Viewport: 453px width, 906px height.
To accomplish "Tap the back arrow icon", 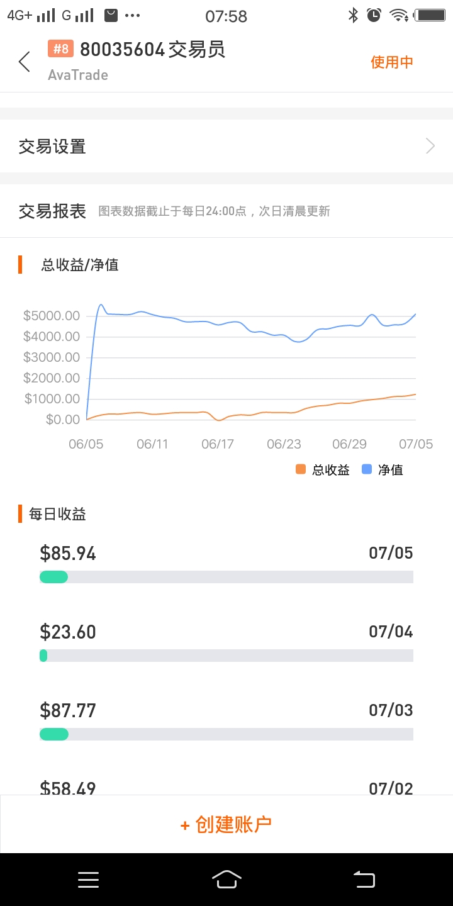I will tap(25, 62).
